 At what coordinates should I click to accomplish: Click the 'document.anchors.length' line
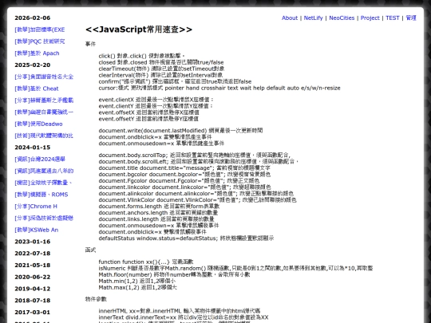click(x=158, y=213)
